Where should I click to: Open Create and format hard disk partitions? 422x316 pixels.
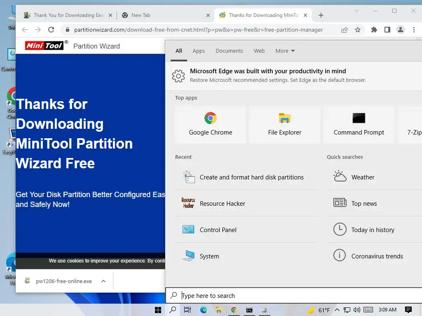(246, 177)
